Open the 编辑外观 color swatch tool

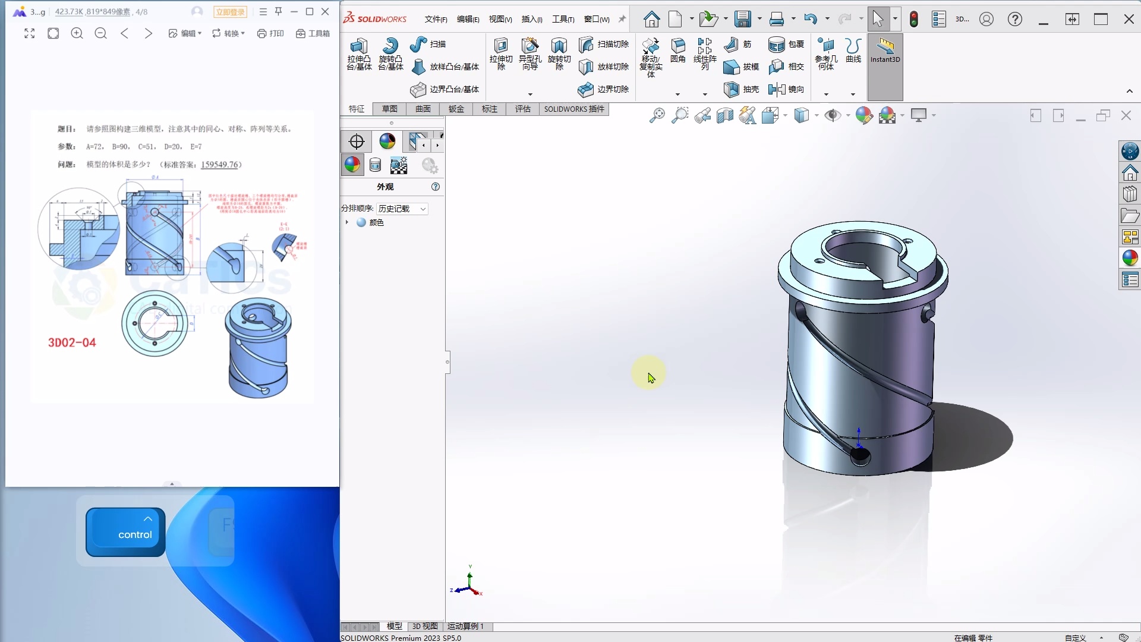point(865,115)
